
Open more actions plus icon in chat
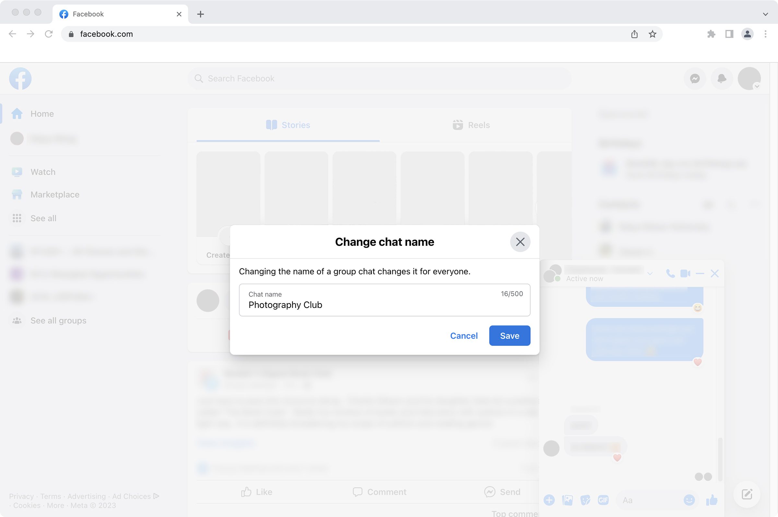[x=549, y=500]
